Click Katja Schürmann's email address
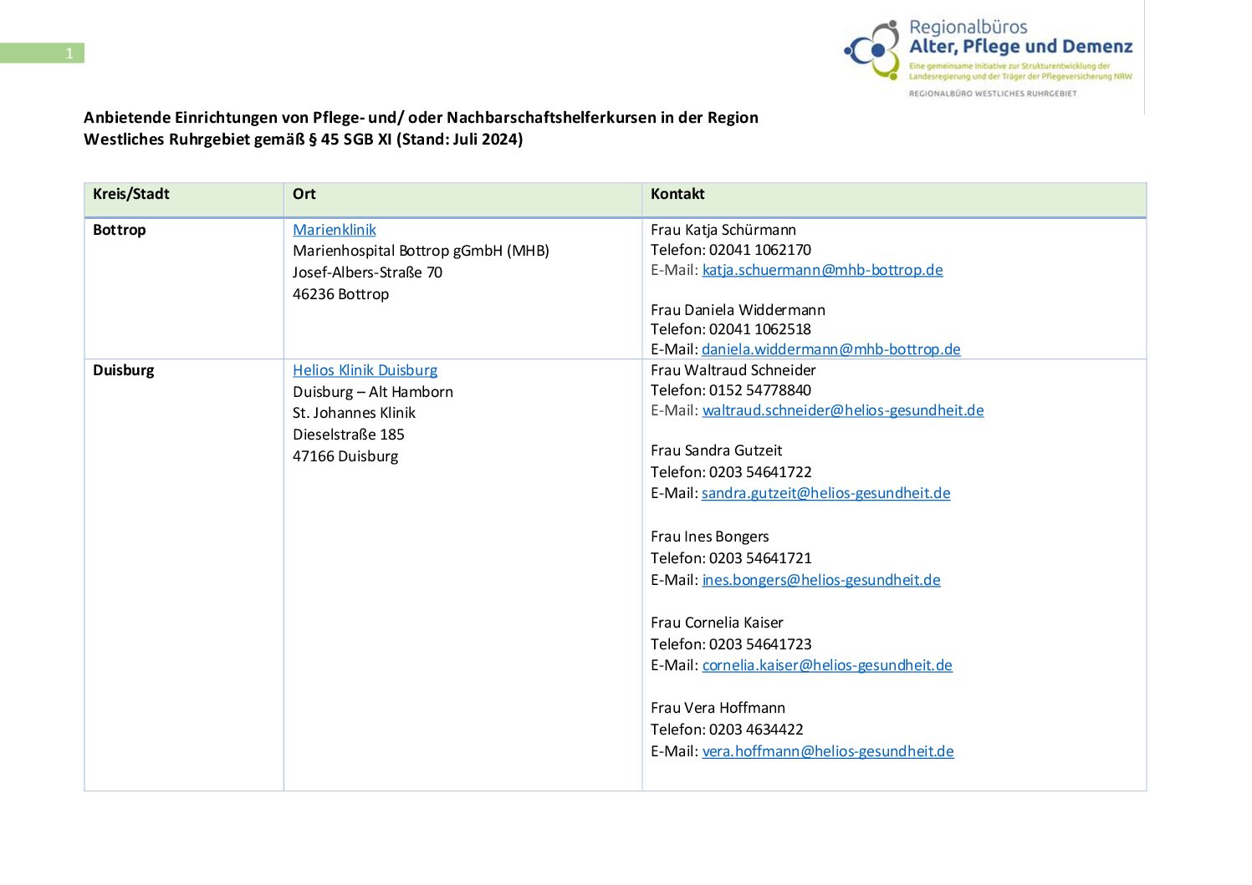 [x=822, y=270]
